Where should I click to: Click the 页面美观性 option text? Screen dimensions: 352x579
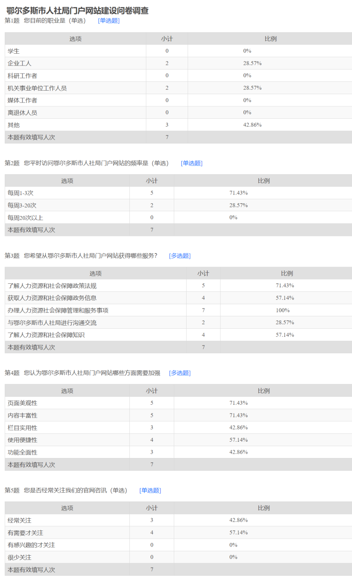(x=22, y=403)
